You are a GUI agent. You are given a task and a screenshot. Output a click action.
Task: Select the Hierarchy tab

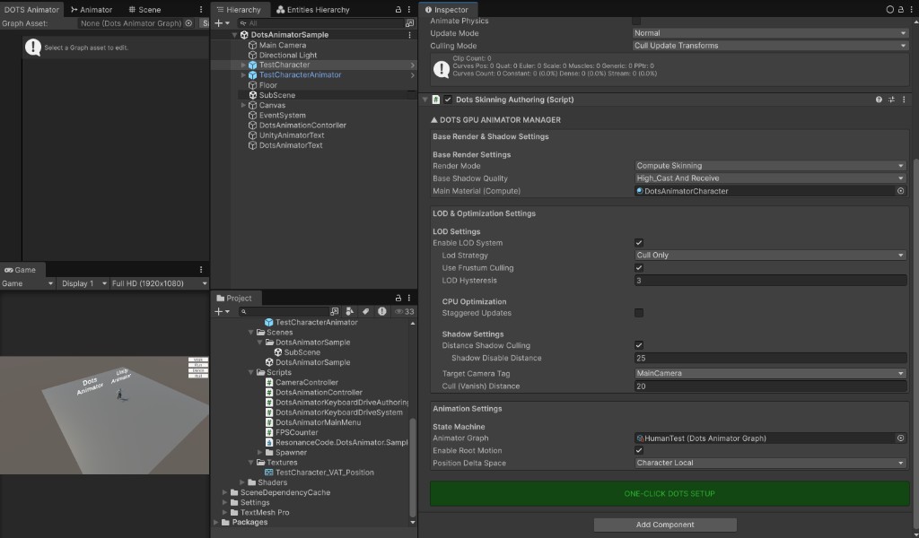tap(239, 9)
